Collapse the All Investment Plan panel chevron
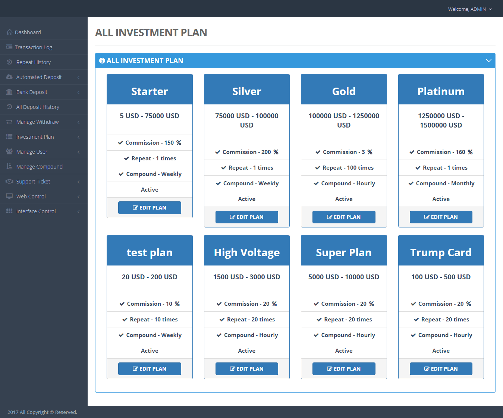Image resolution: width=503 pixels, height=418 pixels. pyautogui.click(x=488, y=61)
